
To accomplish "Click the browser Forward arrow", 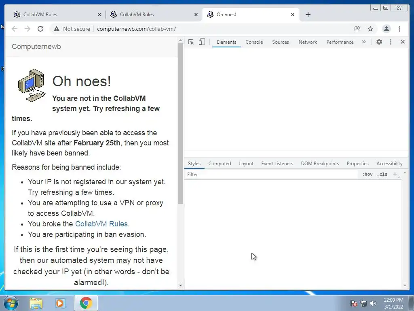I will point(27,29).
